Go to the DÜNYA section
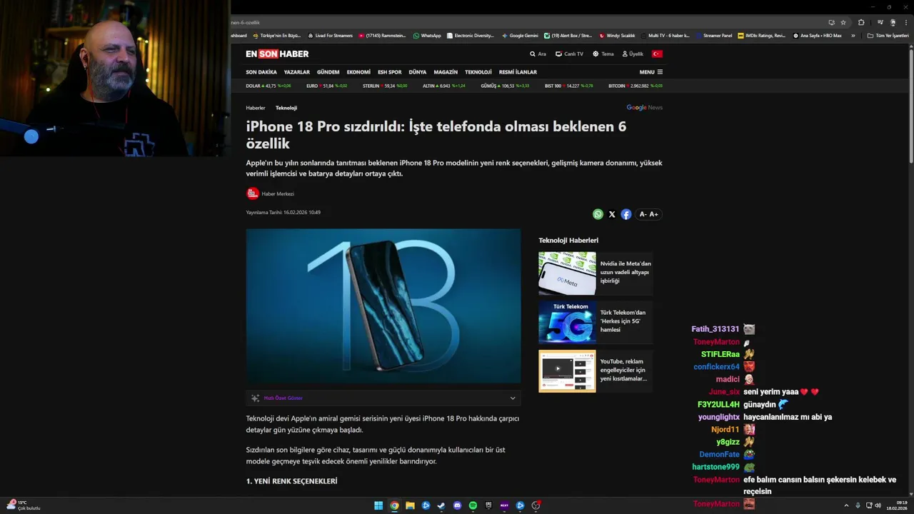 tap(418, 72)
